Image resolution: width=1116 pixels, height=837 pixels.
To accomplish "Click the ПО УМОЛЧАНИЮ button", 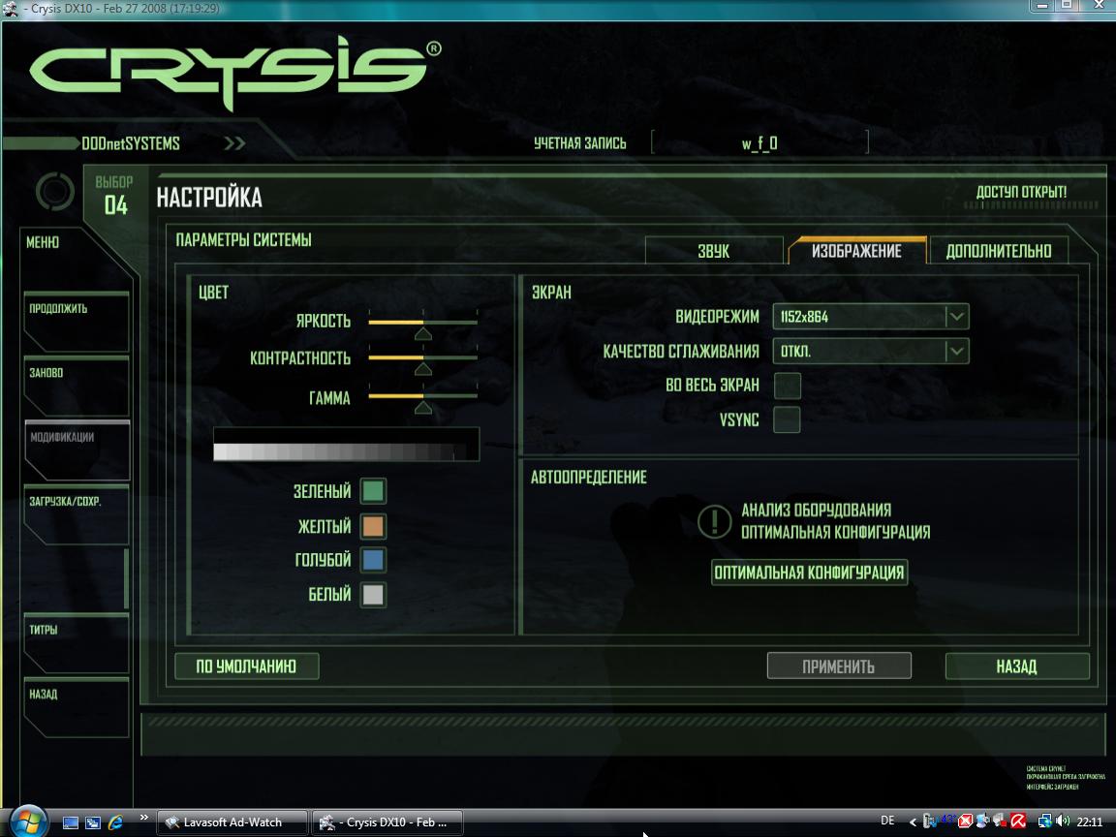I will [246, 666].
